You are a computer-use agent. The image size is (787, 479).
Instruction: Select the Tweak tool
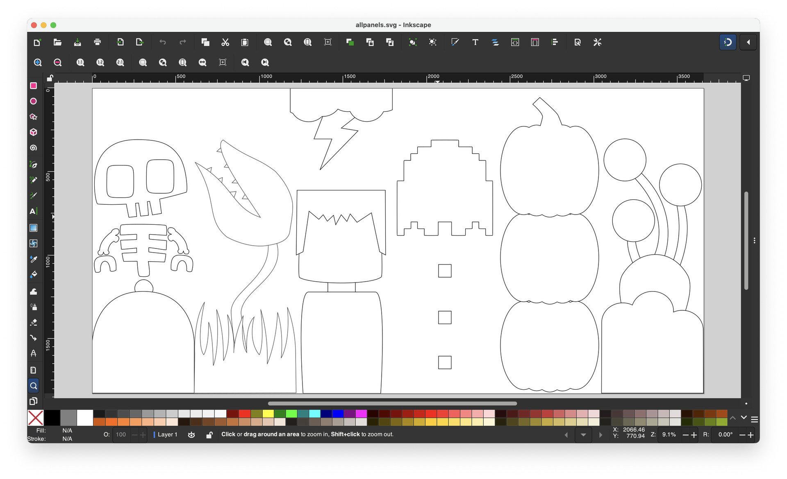(x=34, y=291)
